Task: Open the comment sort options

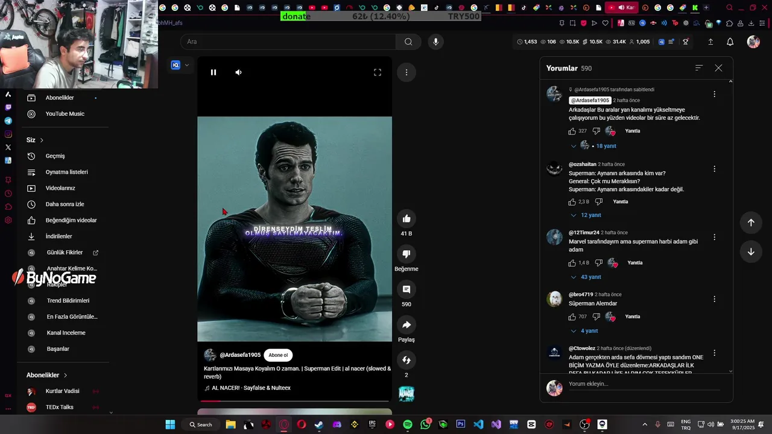Action: coord(699,68)
